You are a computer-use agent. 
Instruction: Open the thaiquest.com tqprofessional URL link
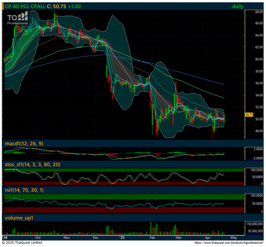click(229, 243)
